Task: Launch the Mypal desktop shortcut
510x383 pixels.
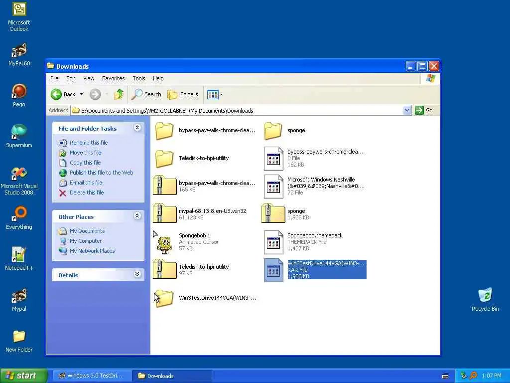Action: tap(19, 300)
